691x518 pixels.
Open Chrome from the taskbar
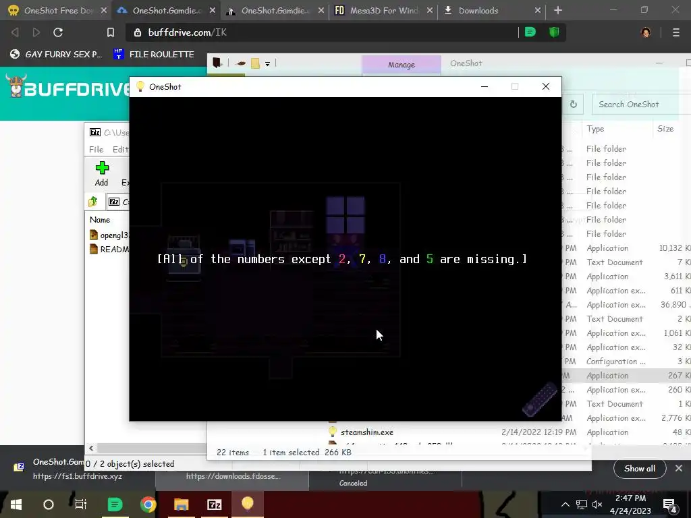pos(148,505)
